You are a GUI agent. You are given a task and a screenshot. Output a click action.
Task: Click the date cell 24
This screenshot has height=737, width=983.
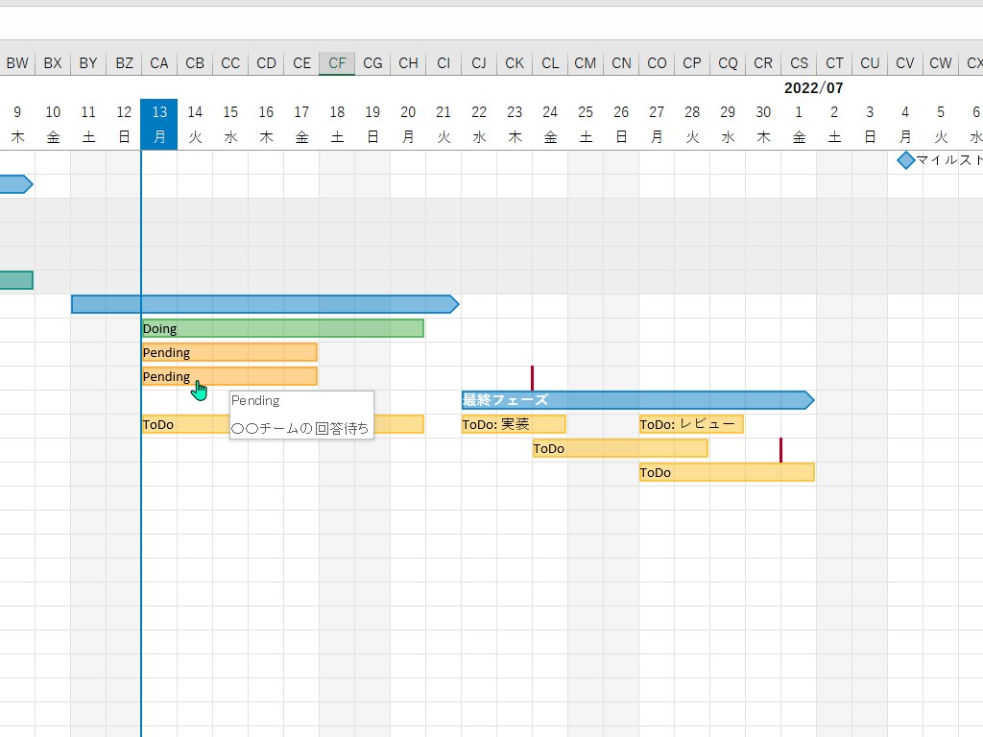(x=550, y=112)
